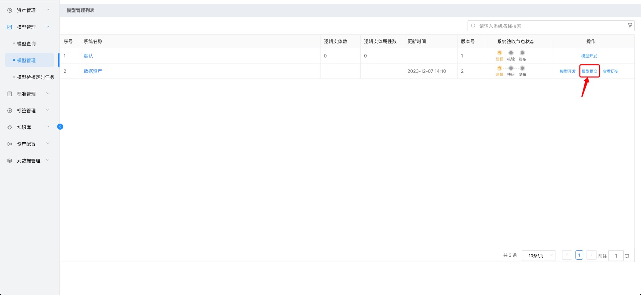Expand the 元数据管理 menu chevron
The width and height of the screenshot is (641, 295).
coord(48,160)
